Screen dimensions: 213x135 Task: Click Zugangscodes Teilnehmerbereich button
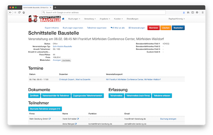tap(88, 96)
